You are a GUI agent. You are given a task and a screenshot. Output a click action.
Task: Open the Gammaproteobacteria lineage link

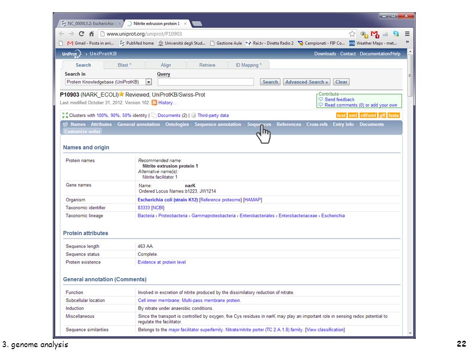[213, 216]
